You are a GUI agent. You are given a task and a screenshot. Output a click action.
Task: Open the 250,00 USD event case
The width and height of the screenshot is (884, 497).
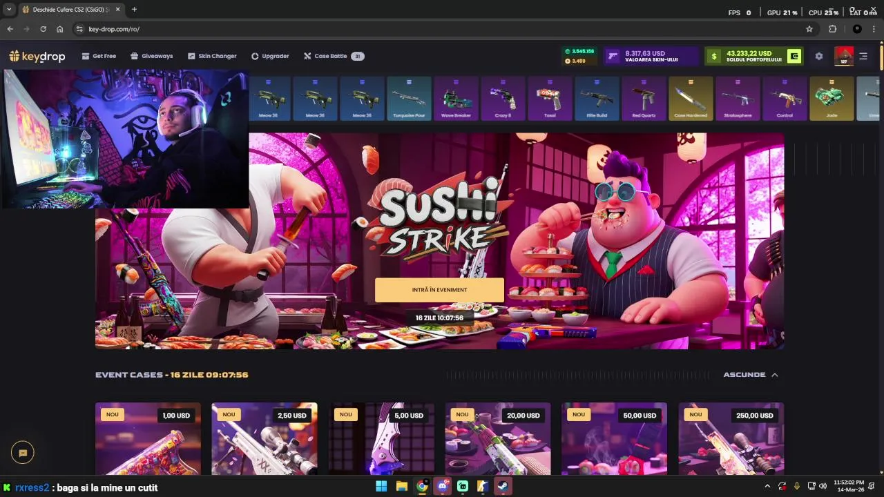(731, 439)
